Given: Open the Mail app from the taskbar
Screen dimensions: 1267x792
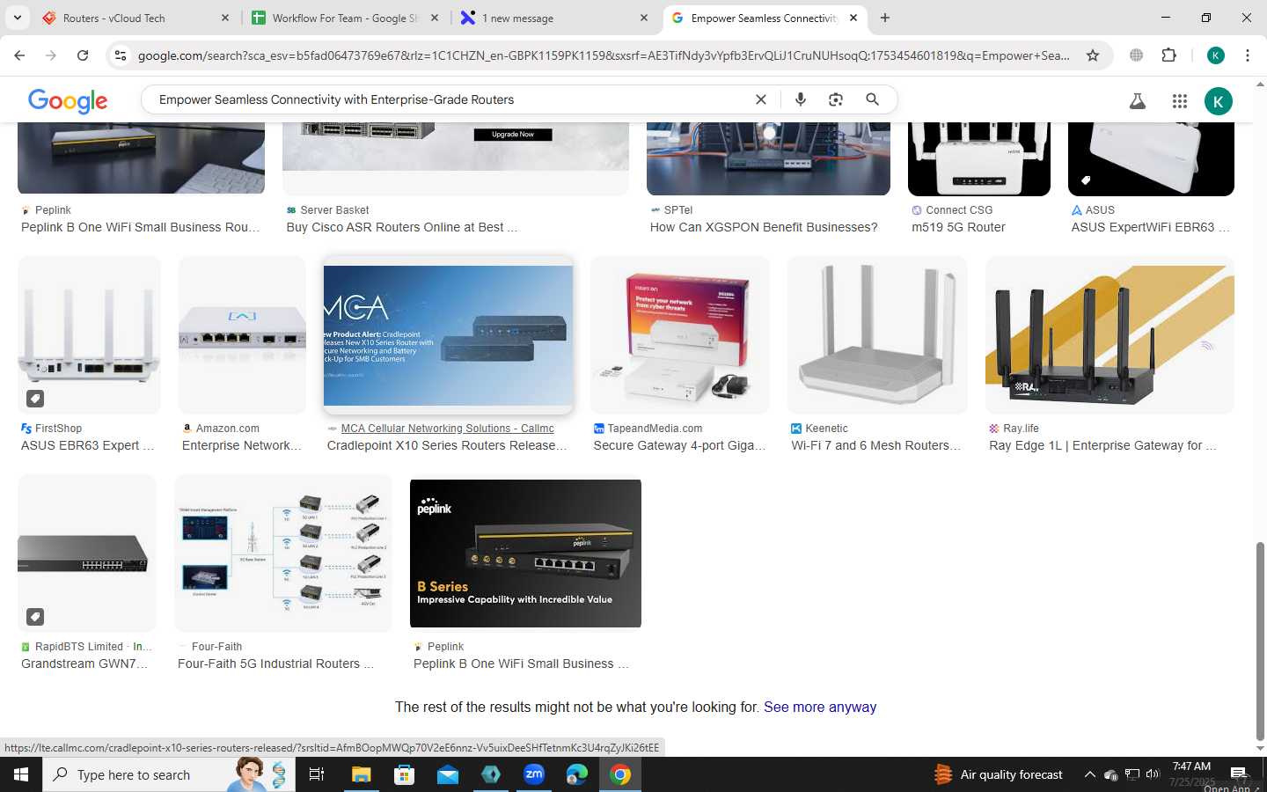Looking at the screenshot, I should [447, 774].
